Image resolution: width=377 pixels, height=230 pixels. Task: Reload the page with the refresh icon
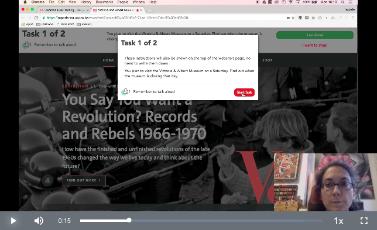point(36,18)
